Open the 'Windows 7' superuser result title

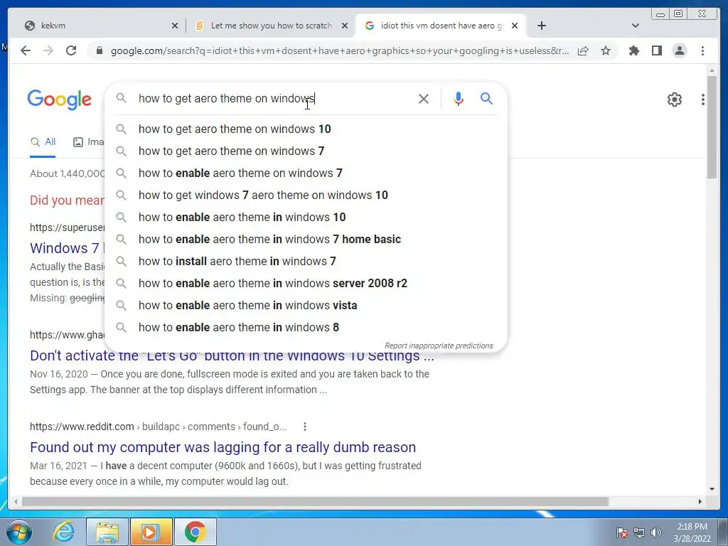[67, 248]
